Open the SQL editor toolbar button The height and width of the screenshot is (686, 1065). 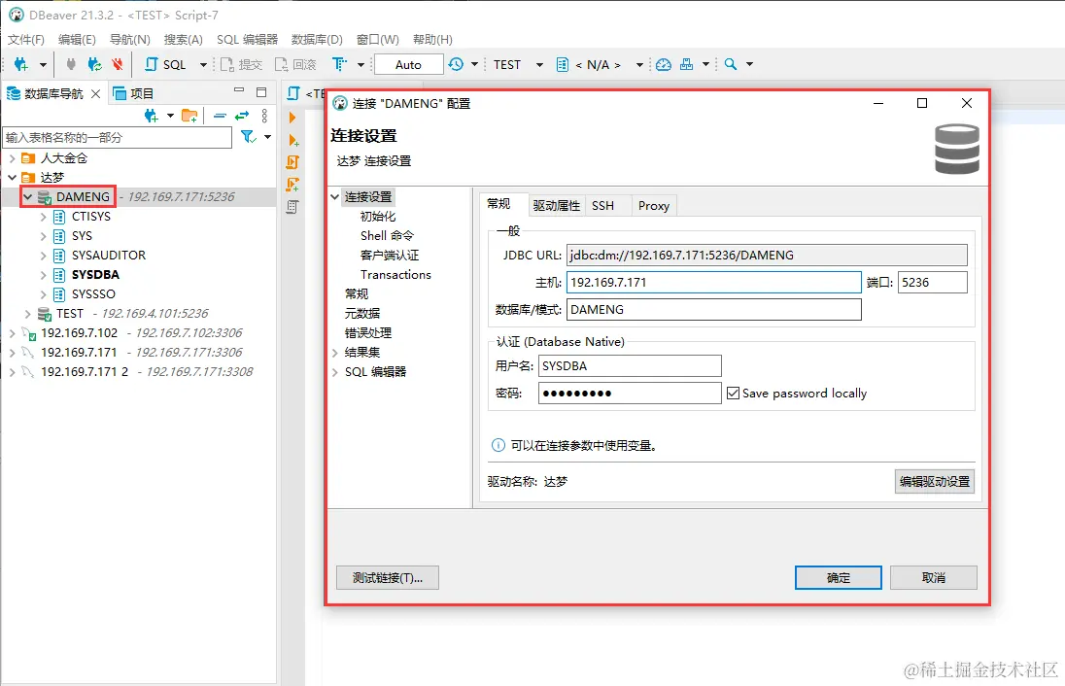(166, 64)
